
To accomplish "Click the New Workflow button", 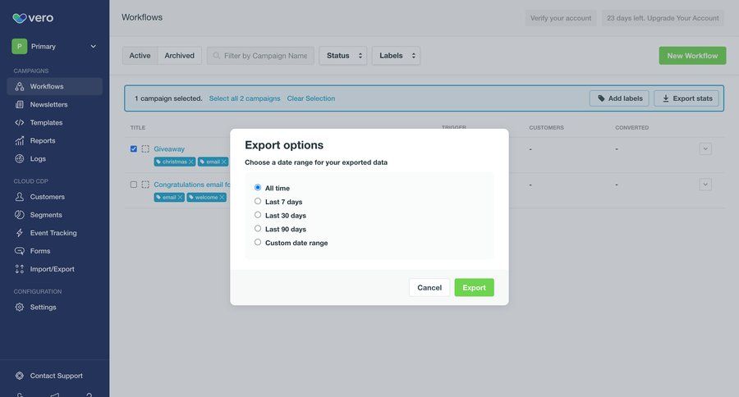I will tap(692, 56).
